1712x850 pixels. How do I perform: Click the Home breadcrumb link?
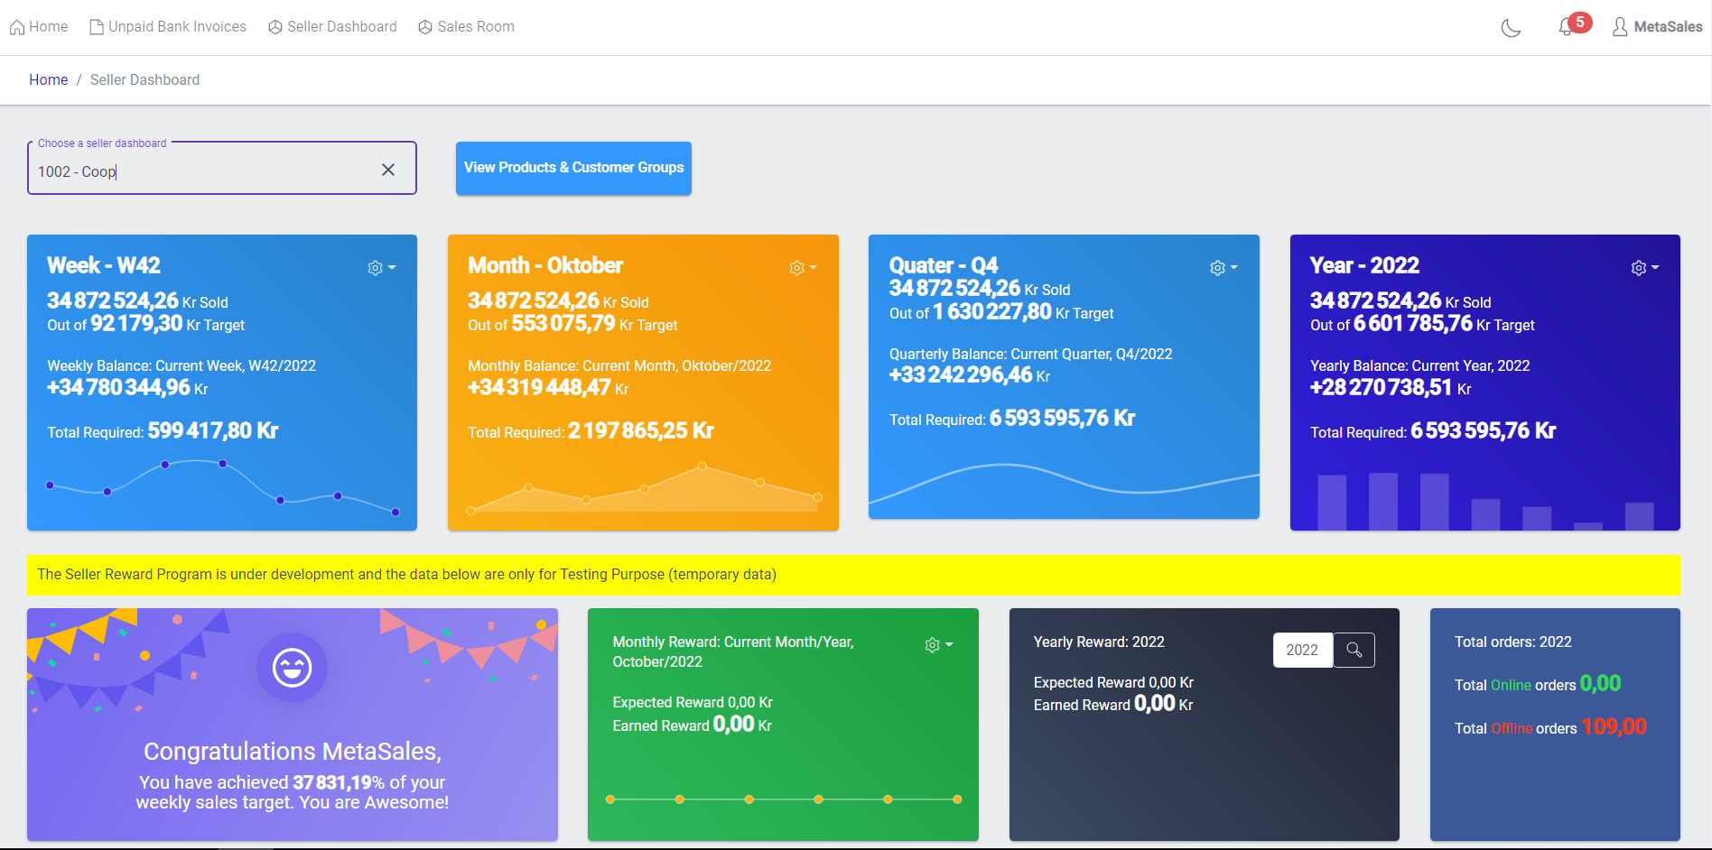click(48, 79)
